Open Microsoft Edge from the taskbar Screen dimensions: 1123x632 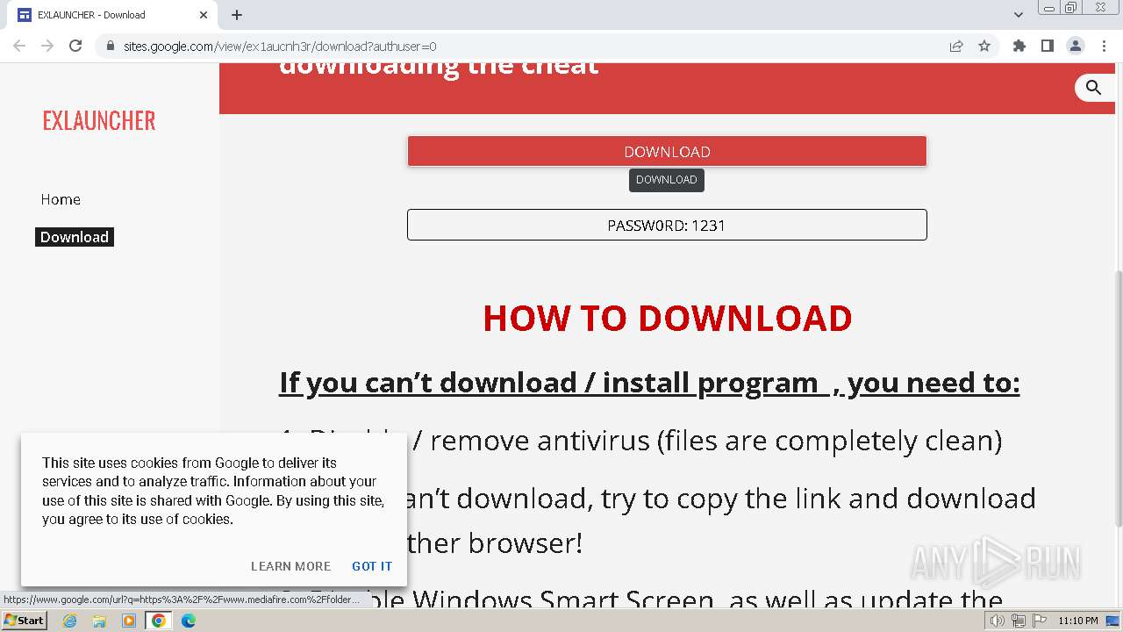[189, 621]
